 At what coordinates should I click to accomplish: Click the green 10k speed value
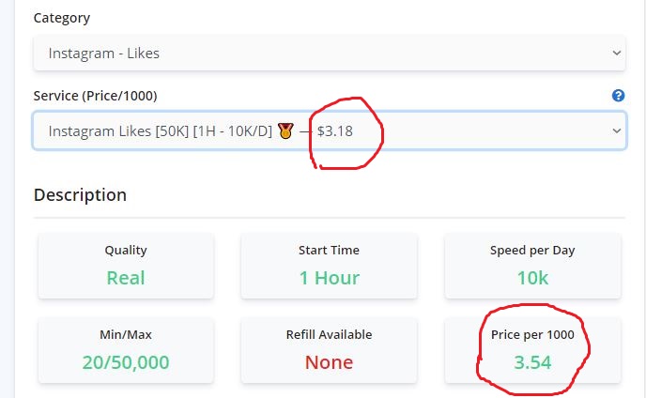coord(532,278)
